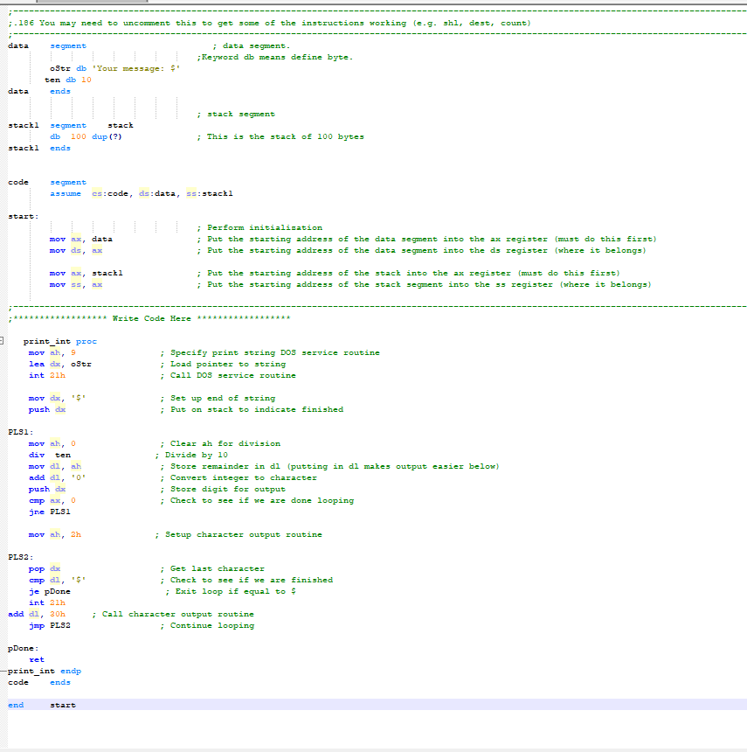Click the '; stack segment' comment
The width and height of the screenshot is (747, 752).
coord(236,115)
